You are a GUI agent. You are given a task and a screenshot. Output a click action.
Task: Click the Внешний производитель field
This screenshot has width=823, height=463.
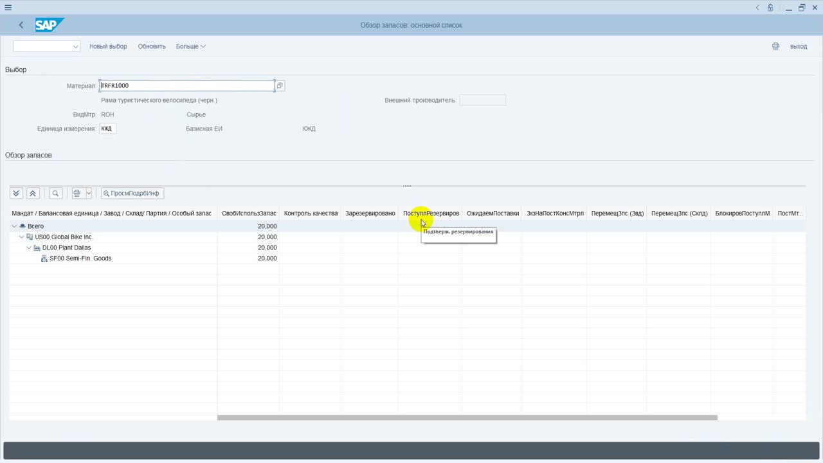(x=483, y=100)
